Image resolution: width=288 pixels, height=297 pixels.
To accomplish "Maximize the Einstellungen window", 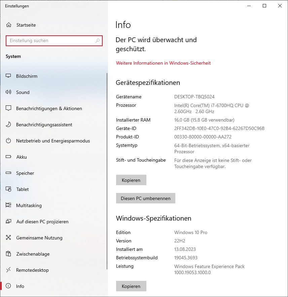I will click(x=264, y=6).
